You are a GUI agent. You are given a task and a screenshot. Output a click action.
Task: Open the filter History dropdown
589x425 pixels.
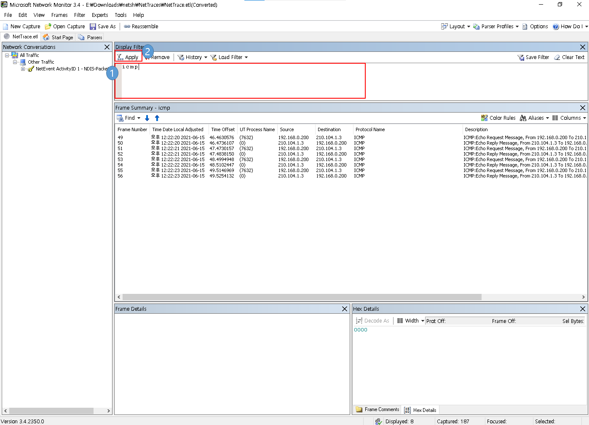pos(192,57)
